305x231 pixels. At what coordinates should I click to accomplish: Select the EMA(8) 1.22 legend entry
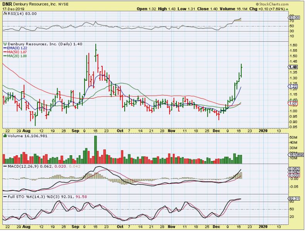(15, 48)
